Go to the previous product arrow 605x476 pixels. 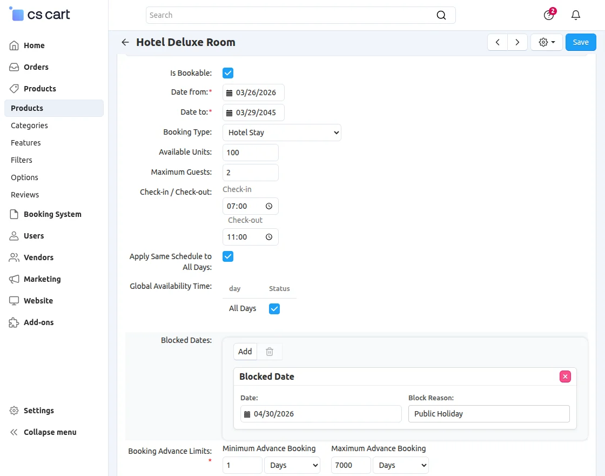pyautogui.click(x=498, y=42)
